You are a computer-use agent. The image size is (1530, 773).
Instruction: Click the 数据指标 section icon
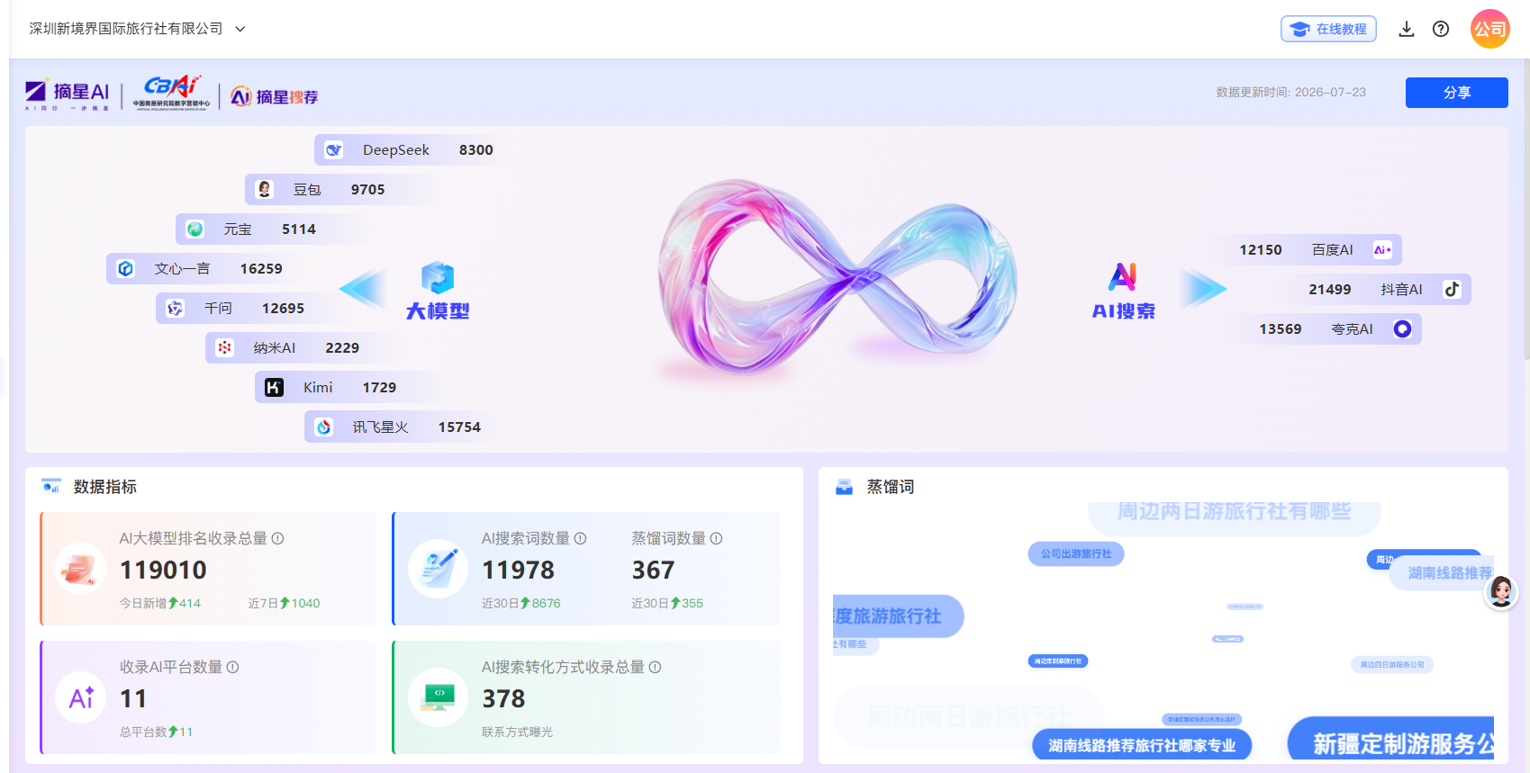coord(51,487)
